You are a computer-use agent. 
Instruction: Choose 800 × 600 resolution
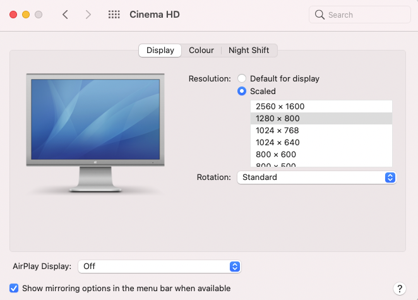tap(321, 154)
